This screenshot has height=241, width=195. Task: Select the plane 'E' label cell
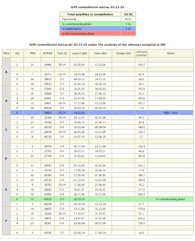pos(6,190)
